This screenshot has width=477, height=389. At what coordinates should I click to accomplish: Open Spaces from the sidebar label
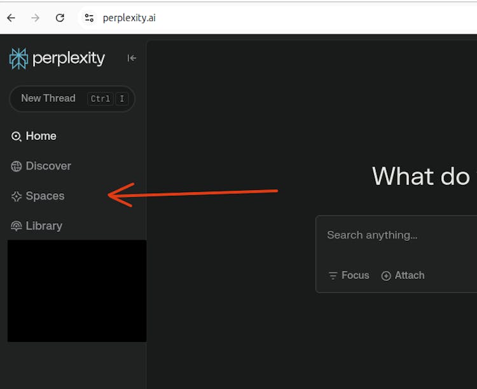(45, 196)
